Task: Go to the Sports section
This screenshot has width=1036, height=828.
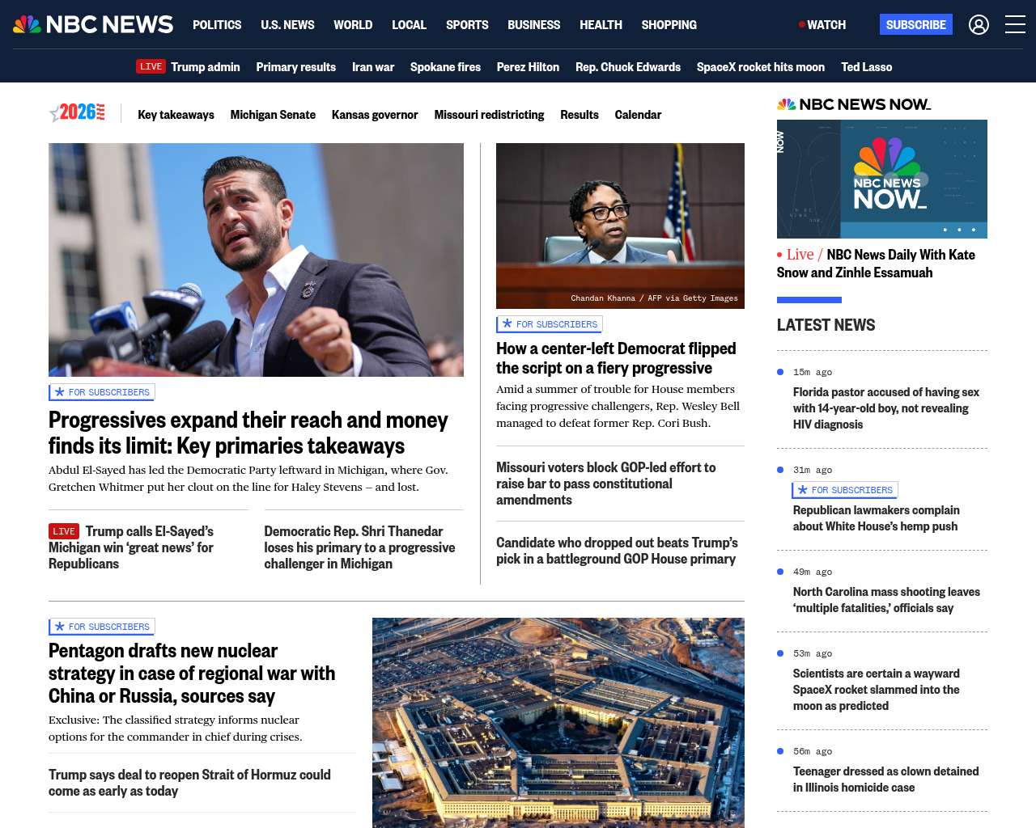Action: [467, 25]
